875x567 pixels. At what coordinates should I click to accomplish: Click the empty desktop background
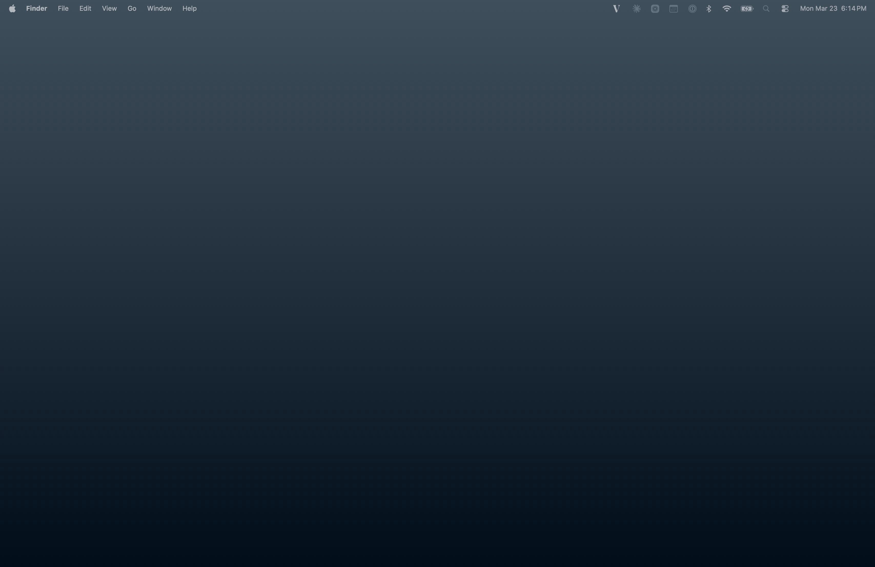point(437,294)
